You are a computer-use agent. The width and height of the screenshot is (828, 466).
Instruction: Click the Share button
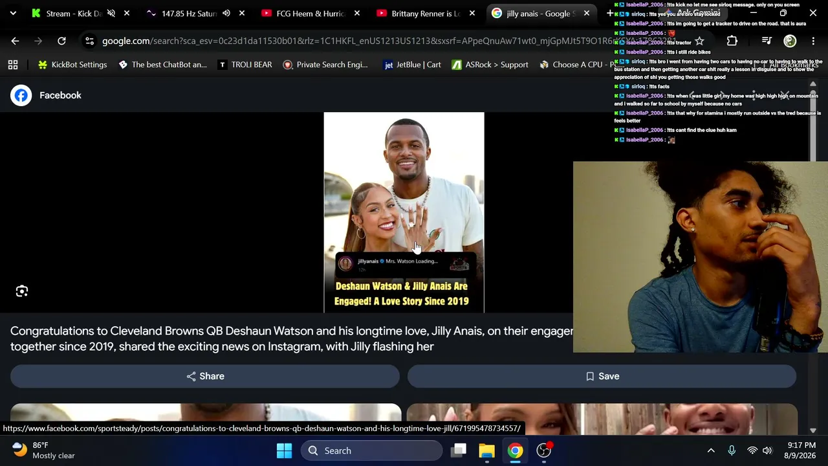click(x=205, y=376)
